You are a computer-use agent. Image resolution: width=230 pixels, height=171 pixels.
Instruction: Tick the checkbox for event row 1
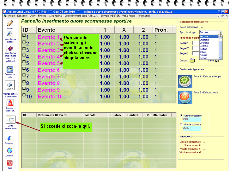click(x=24, y=36)
